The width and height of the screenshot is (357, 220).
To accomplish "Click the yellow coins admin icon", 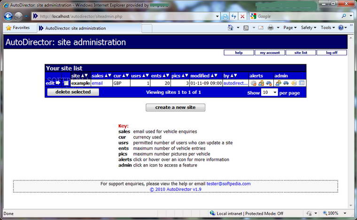I will 294,83.
